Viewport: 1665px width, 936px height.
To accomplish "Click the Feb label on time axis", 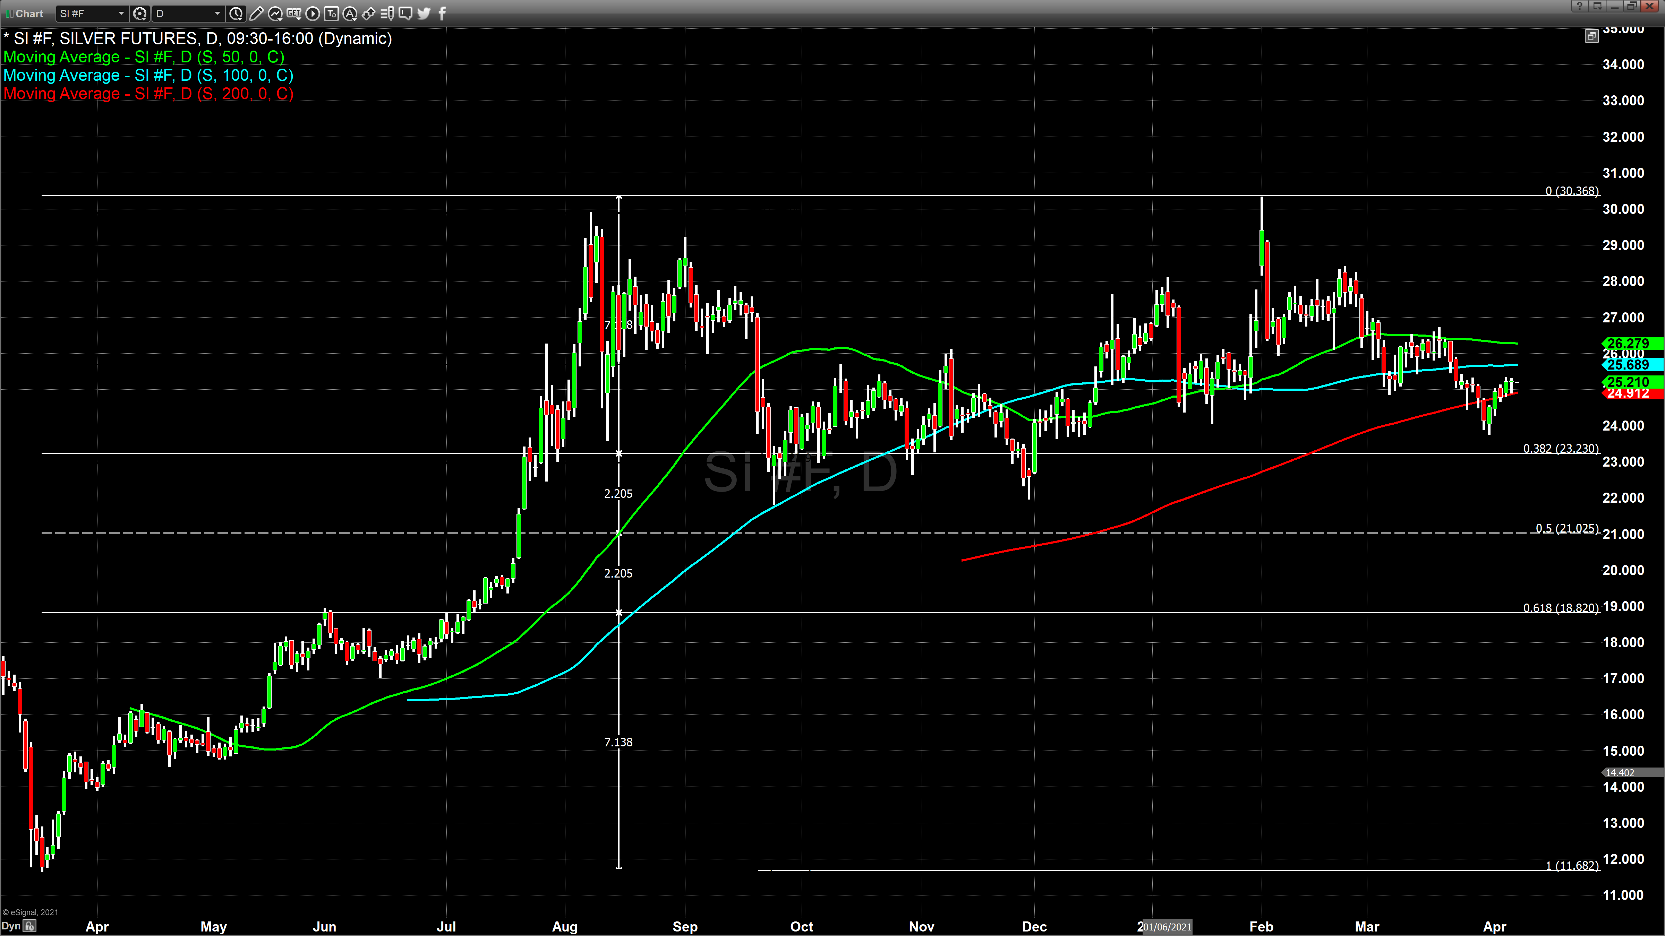I will (x=1261, y=927).
